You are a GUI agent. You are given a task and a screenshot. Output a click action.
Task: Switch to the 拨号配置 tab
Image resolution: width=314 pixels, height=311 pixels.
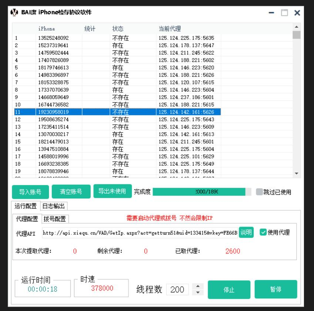tap(55, 219)
